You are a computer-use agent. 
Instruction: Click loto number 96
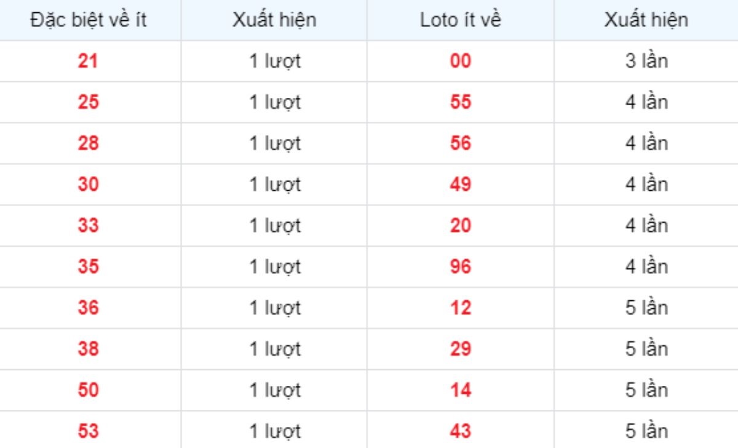[x=461, y=267]
